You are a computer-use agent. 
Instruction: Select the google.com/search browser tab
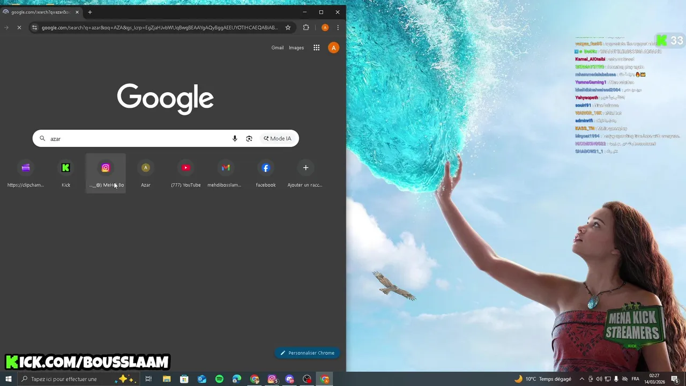click(x=41, y=12)
